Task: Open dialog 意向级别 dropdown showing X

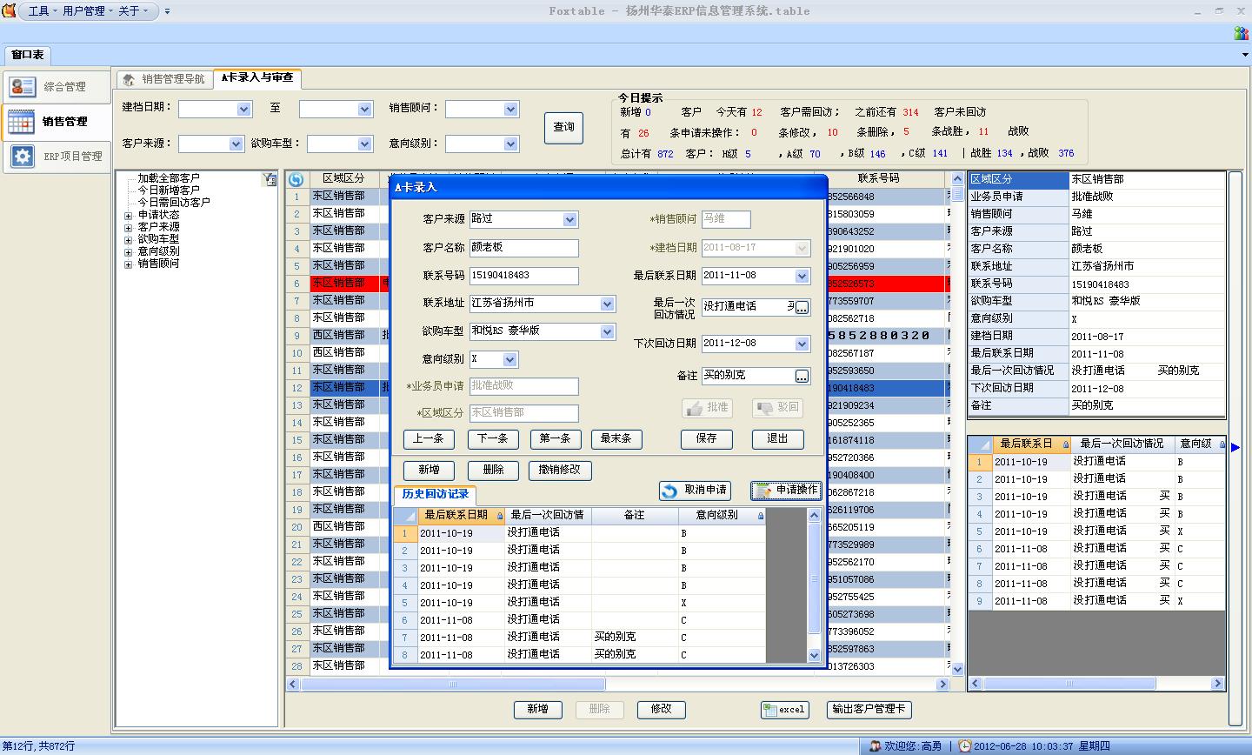Action: coord(510,359)
